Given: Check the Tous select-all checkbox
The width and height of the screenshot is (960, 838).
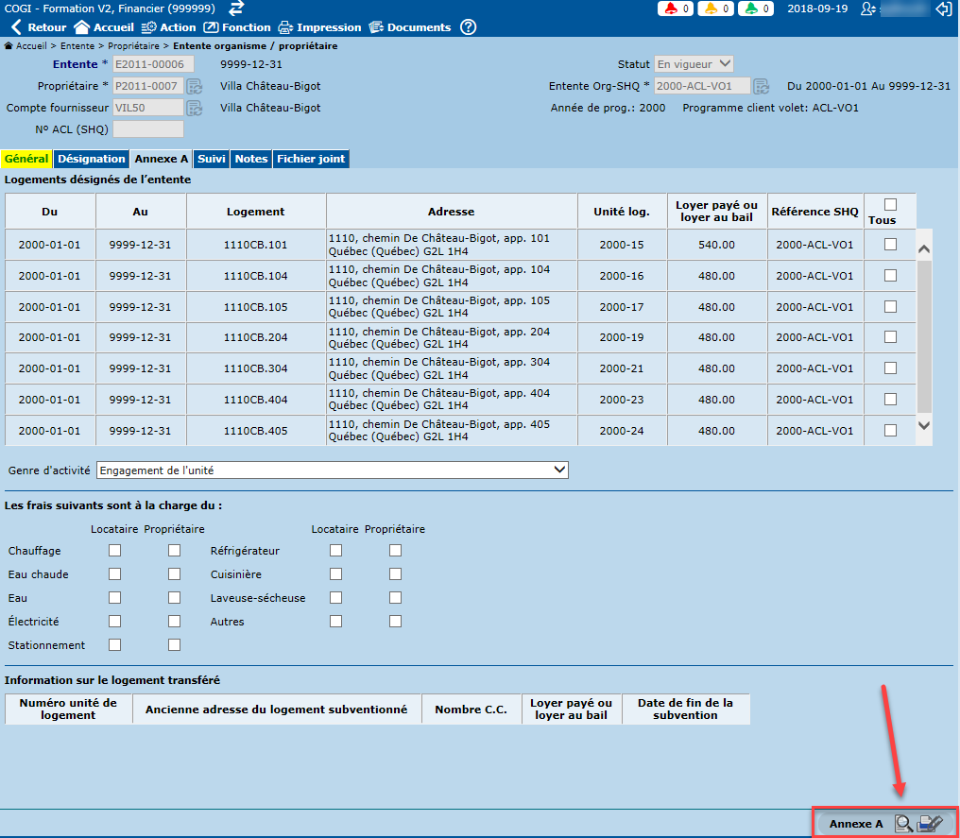Looking at the screenshot, I should pyautogui.click(x=889, y=205).
